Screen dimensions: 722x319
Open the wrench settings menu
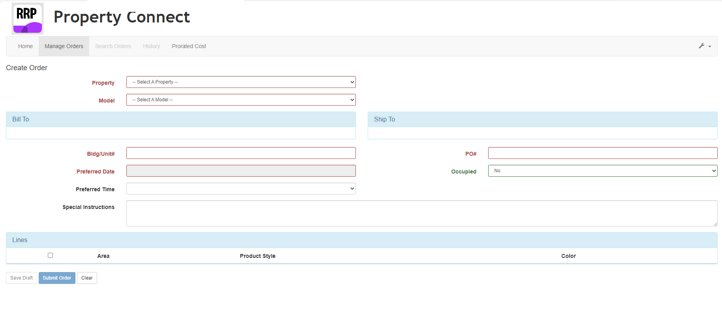coord(705,46)
